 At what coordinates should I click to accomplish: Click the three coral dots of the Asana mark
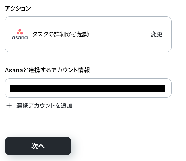[x=20, y=32]
